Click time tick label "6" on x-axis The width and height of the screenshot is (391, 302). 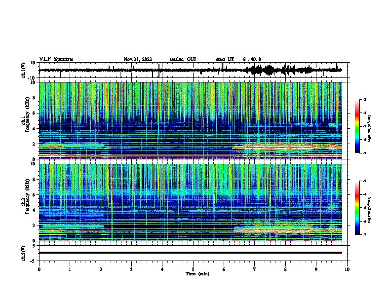[x=224, y=269]
